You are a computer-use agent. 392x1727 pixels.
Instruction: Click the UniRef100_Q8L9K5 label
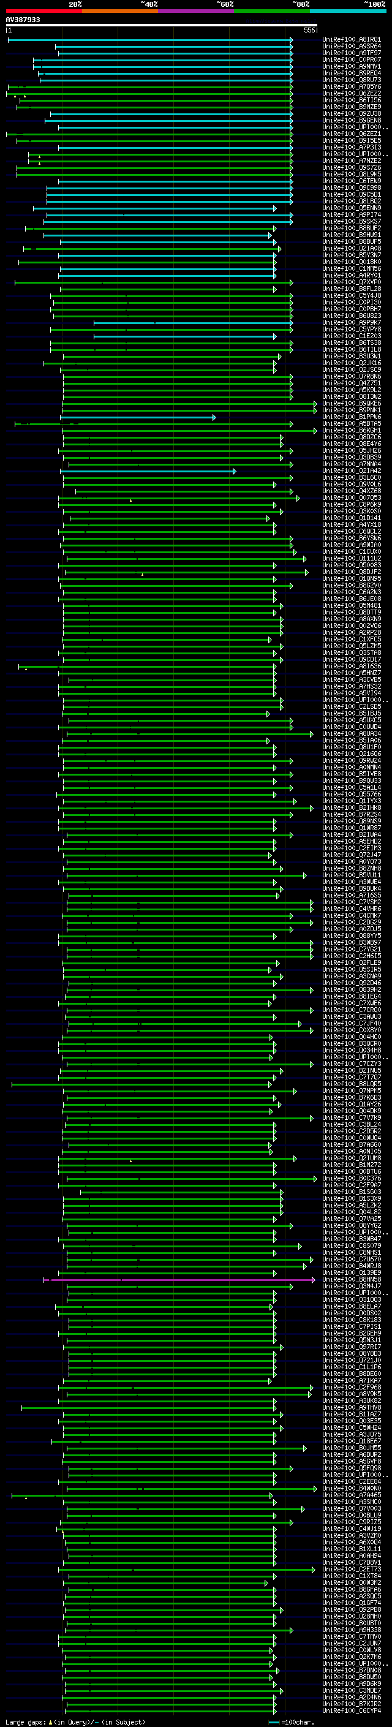point(351,175)
